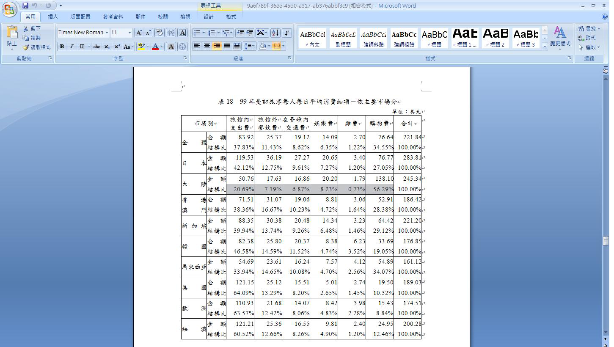Apply the 強調斜體 style

point(374,38)
